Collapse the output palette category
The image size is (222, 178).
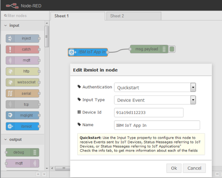click(6, 140)
